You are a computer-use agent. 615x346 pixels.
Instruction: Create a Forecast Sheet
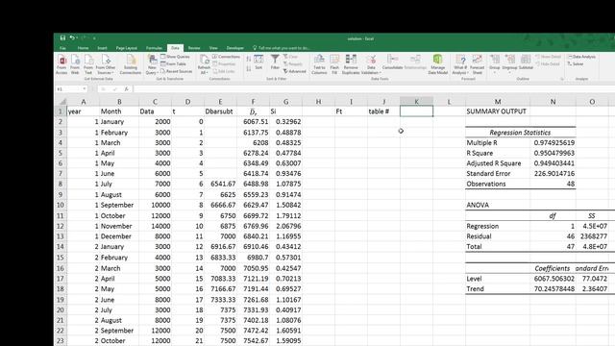[477, 64]
